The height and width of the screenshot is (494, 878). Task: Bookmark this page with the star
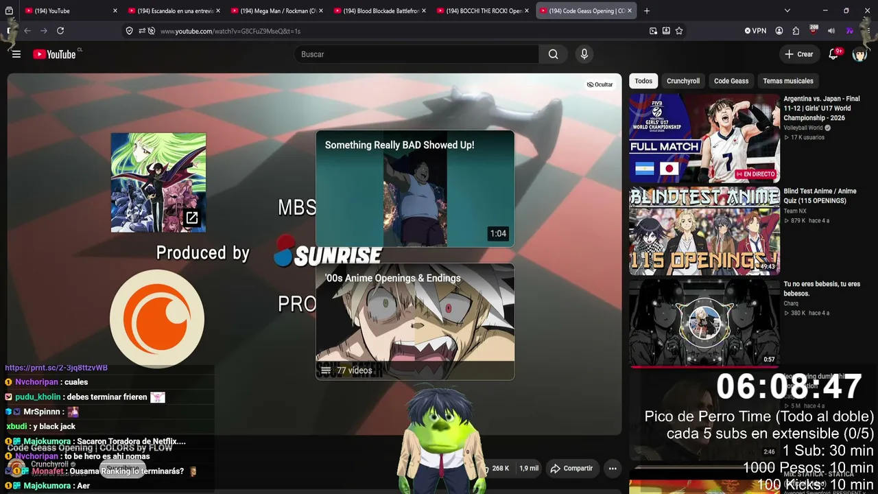point(679,31)
